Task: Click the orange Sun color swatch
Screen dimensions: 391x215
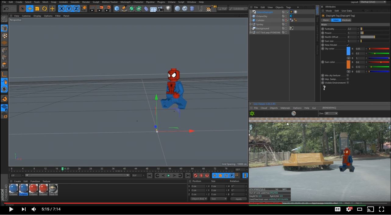Action: click(x=348, y=64)
